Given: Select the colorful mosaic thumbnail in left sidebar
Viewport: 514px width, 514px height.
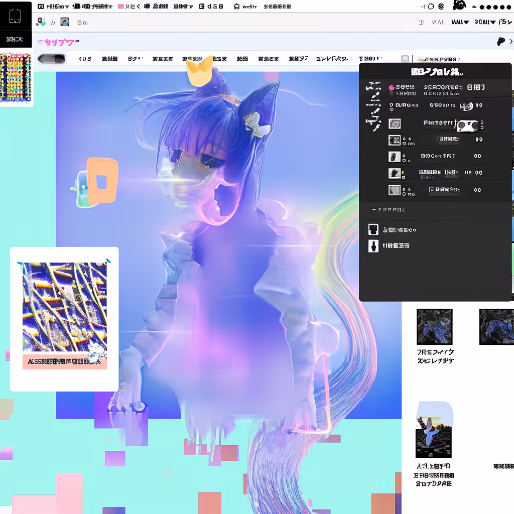Looking at the screenshot, I should [16, 78].
